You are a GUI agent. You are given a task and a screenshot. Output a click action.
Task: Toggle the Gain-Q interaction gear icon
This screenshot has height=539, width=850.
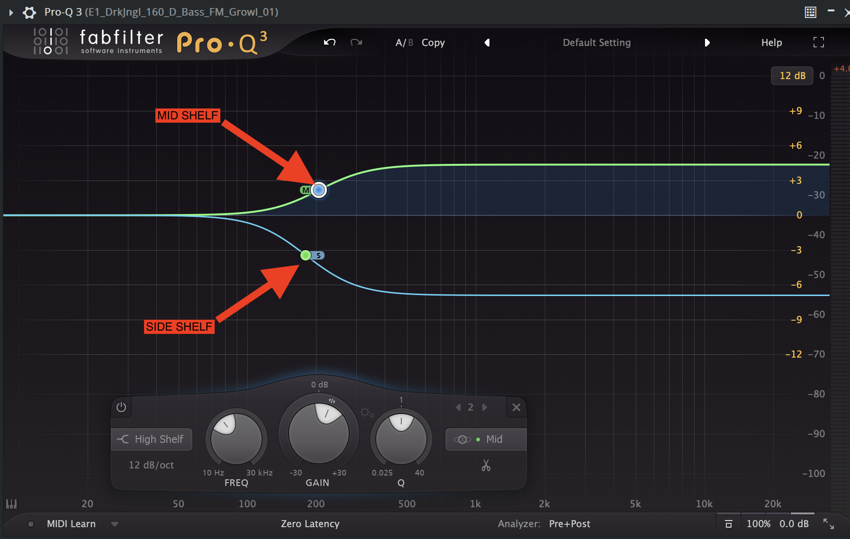pyautogui.click(x=366, y=413)
